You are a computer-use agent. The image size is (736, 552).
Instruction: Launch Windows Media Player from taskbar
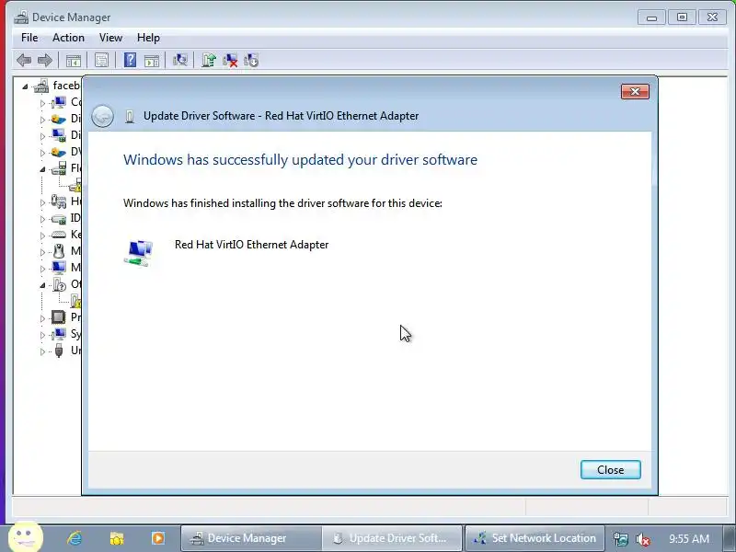point(158,538)
